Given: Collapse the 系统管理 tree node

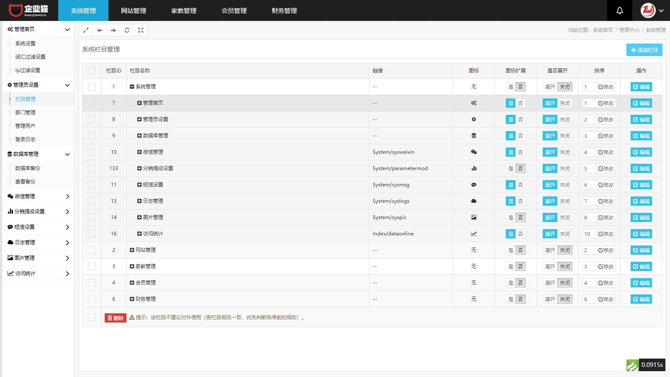Looking at the screenshot, I should pyautogui.click(x=132, y=87).
